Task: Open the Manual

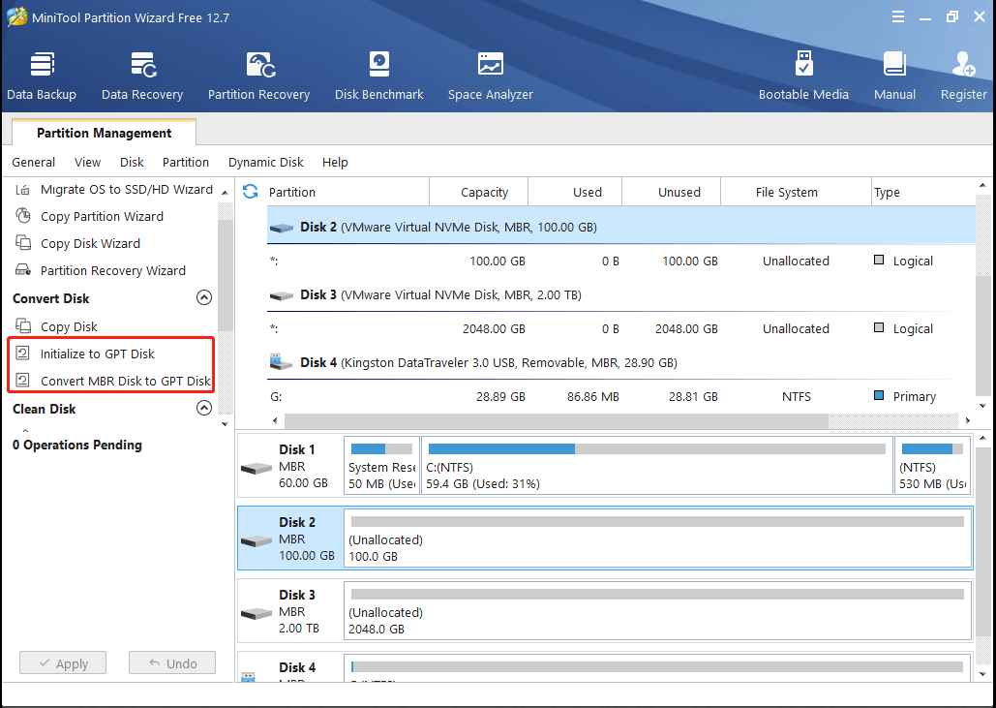Action: click(894, 76)
